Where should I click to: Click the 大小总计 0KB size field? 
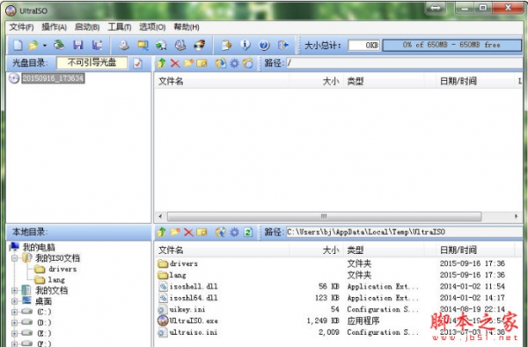tap(364, 45)
